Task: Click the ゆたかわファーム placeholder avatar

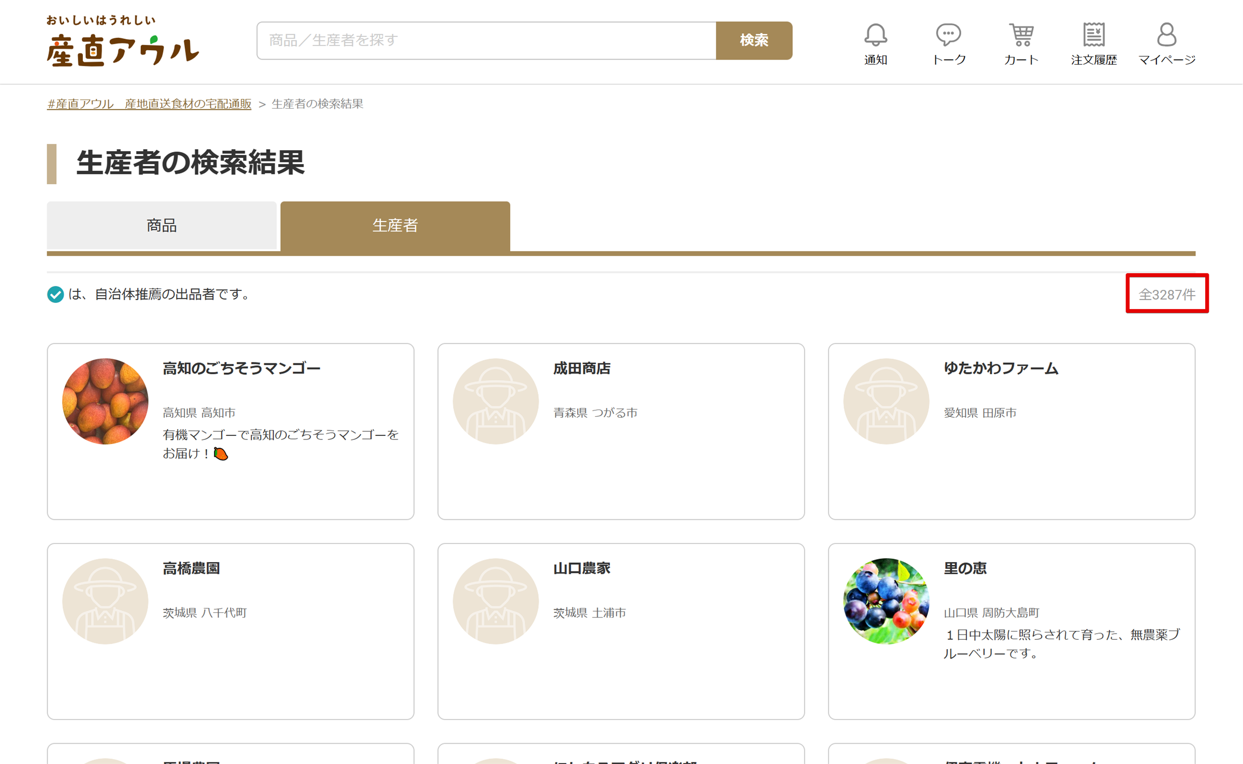Action: point(886,401)
